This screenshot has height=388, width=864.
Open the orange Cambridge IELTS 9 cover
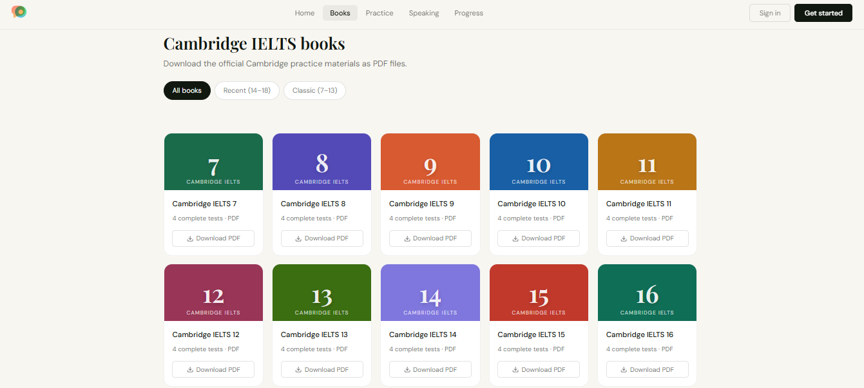[430, 162]
